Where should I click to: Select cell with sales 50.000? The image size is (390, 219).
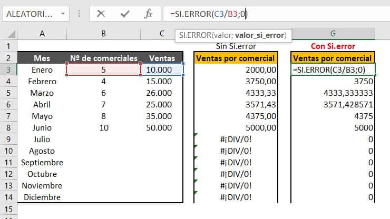162,128
